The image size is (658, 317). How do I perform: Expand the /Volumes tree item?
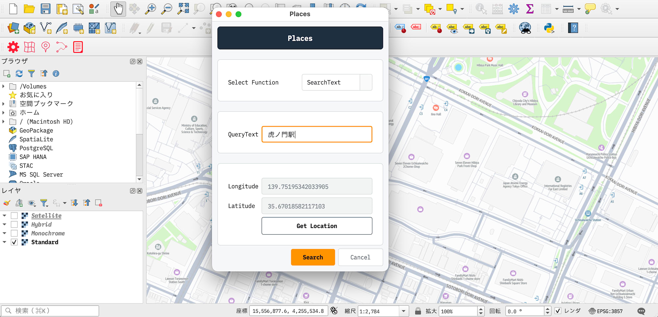4,86
